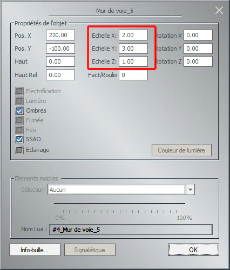Toggle the Ombres checkbox
This screenshot has width=230, height=270.
click(x=19, y=110)
